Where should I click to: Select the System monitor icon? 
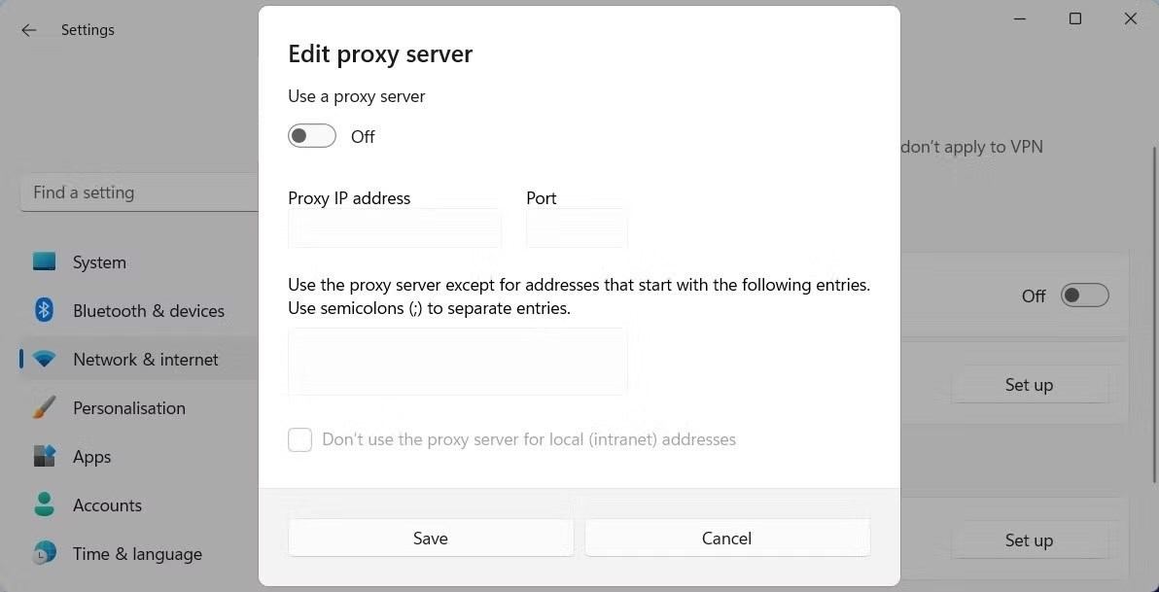(44, 262)
